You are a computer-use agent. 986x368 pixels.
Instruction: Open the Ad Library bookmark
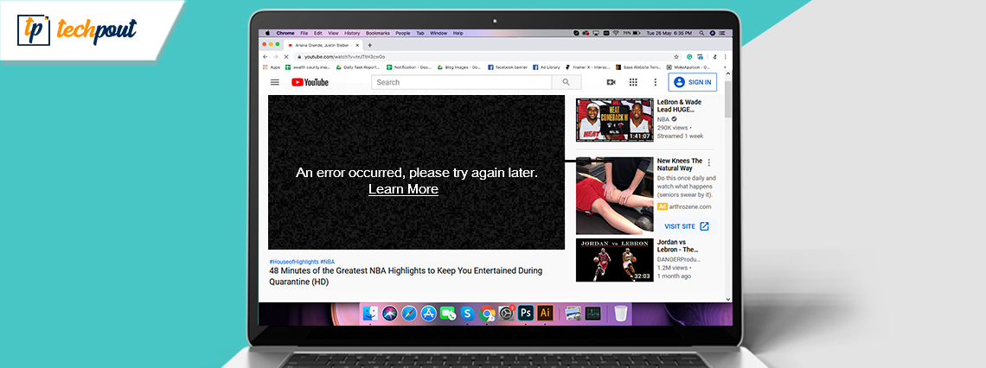point(547,67)
